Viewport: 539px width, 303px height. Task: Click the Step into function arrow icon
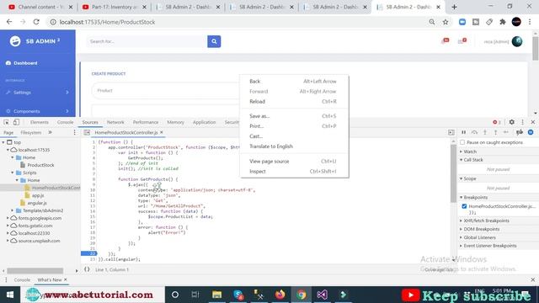(x=485, y=132)
